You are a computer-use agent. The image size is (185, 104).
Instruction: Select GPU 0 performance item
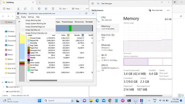(x=108, y=68)
